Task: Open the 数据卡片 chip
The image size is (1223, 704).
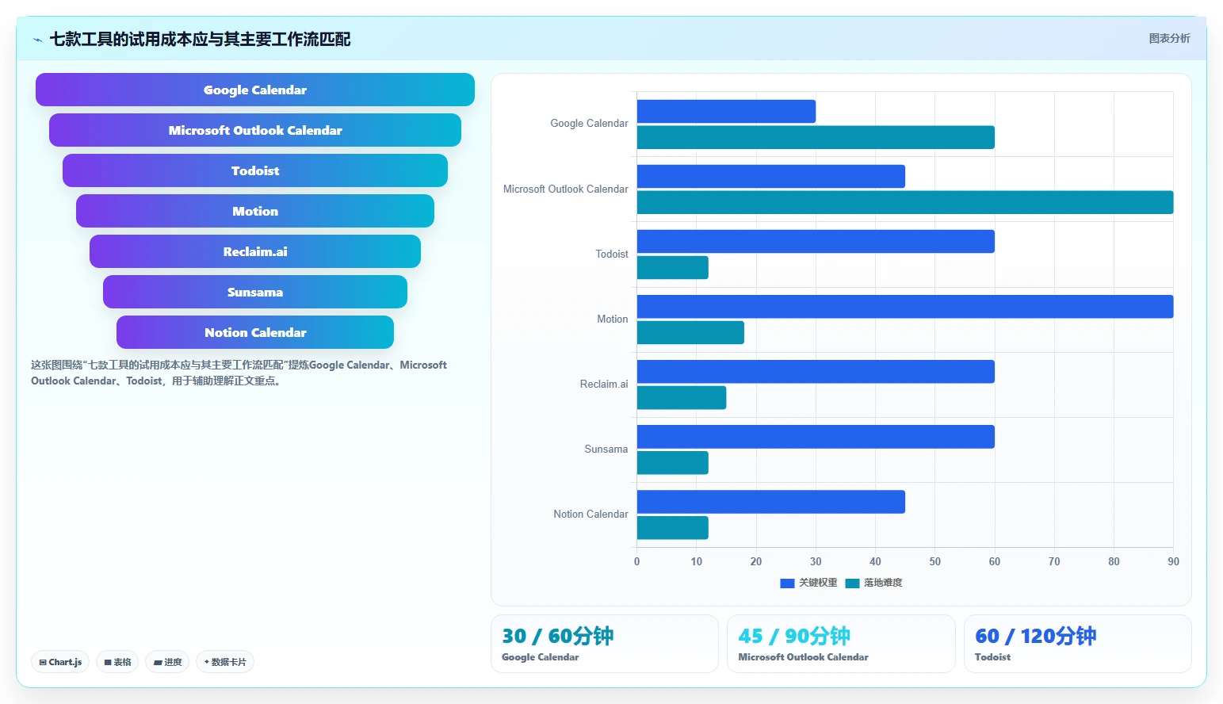Action: coord(225,662)
